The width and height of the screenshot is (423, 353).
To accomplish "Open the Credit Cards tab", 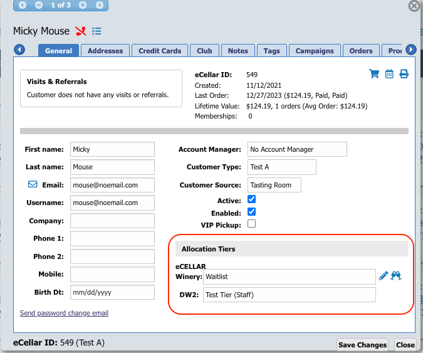I will tap(160, 51).
